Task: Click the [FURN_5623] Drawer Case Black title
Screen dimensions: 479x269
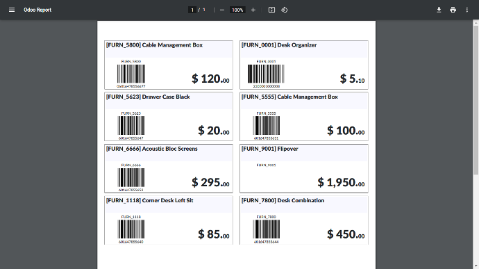Action: coord(148,97)
